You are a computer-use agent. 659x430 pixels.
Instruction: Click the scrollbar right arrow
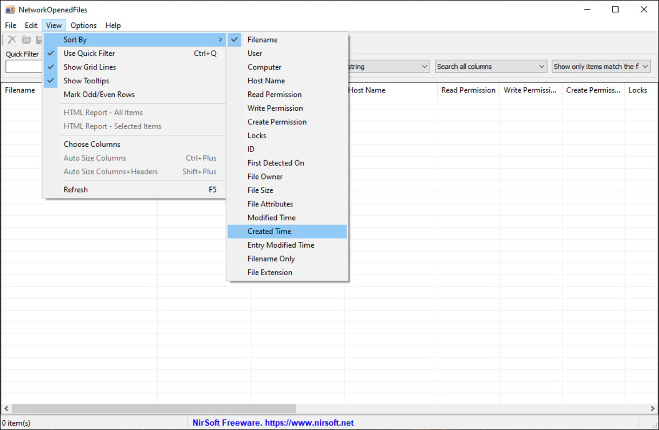pyautogui.click(x=653, y=409)
